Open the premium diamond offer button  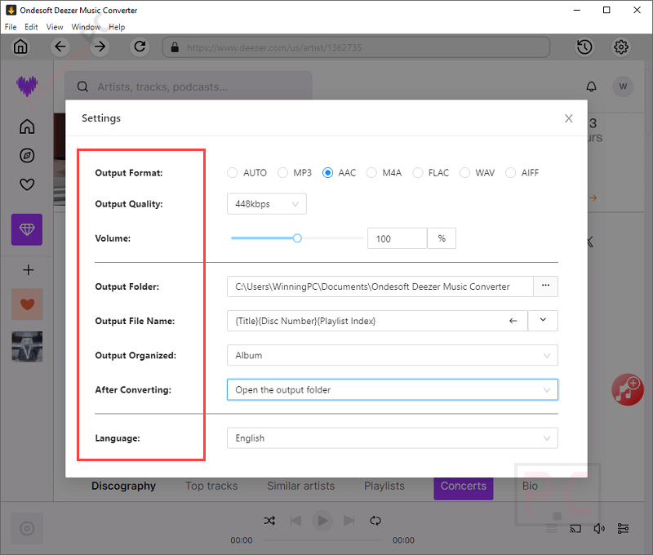tap(27, 229)
